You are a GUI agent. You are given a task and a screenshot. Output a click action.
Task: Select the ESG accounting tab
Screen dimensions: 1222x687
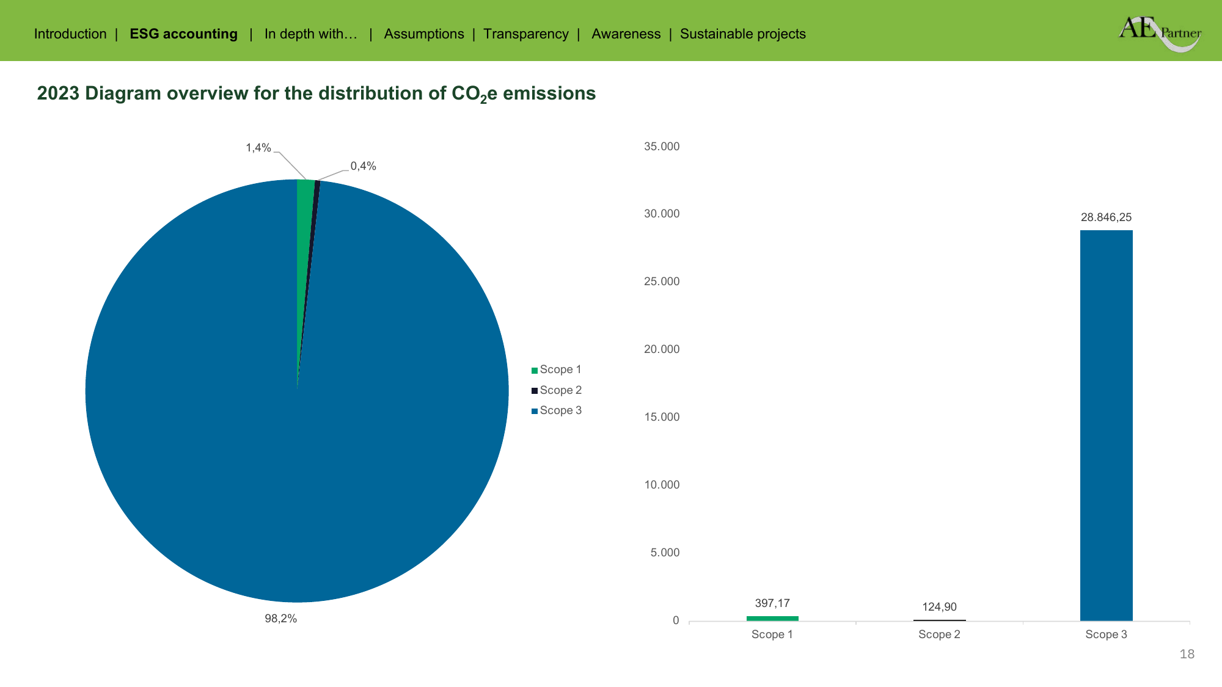click(x=183, y=34)
